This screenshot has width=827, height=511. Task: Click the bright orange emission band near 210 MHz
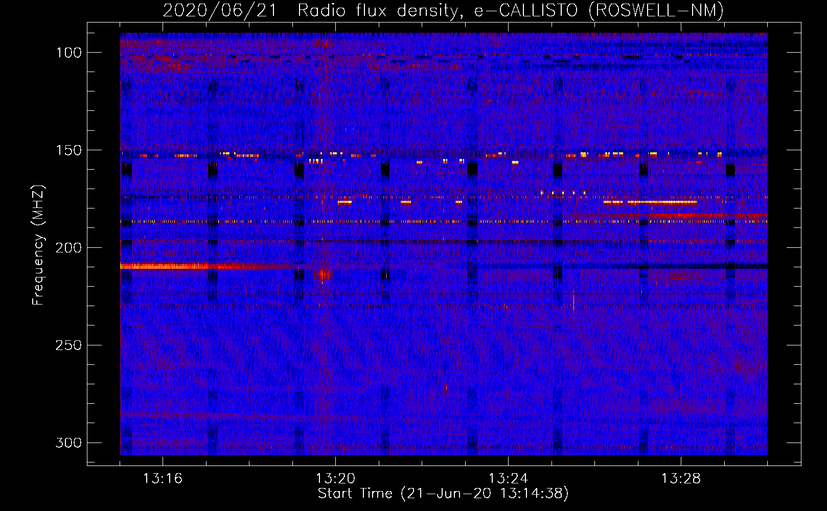[x=204, y=266]
